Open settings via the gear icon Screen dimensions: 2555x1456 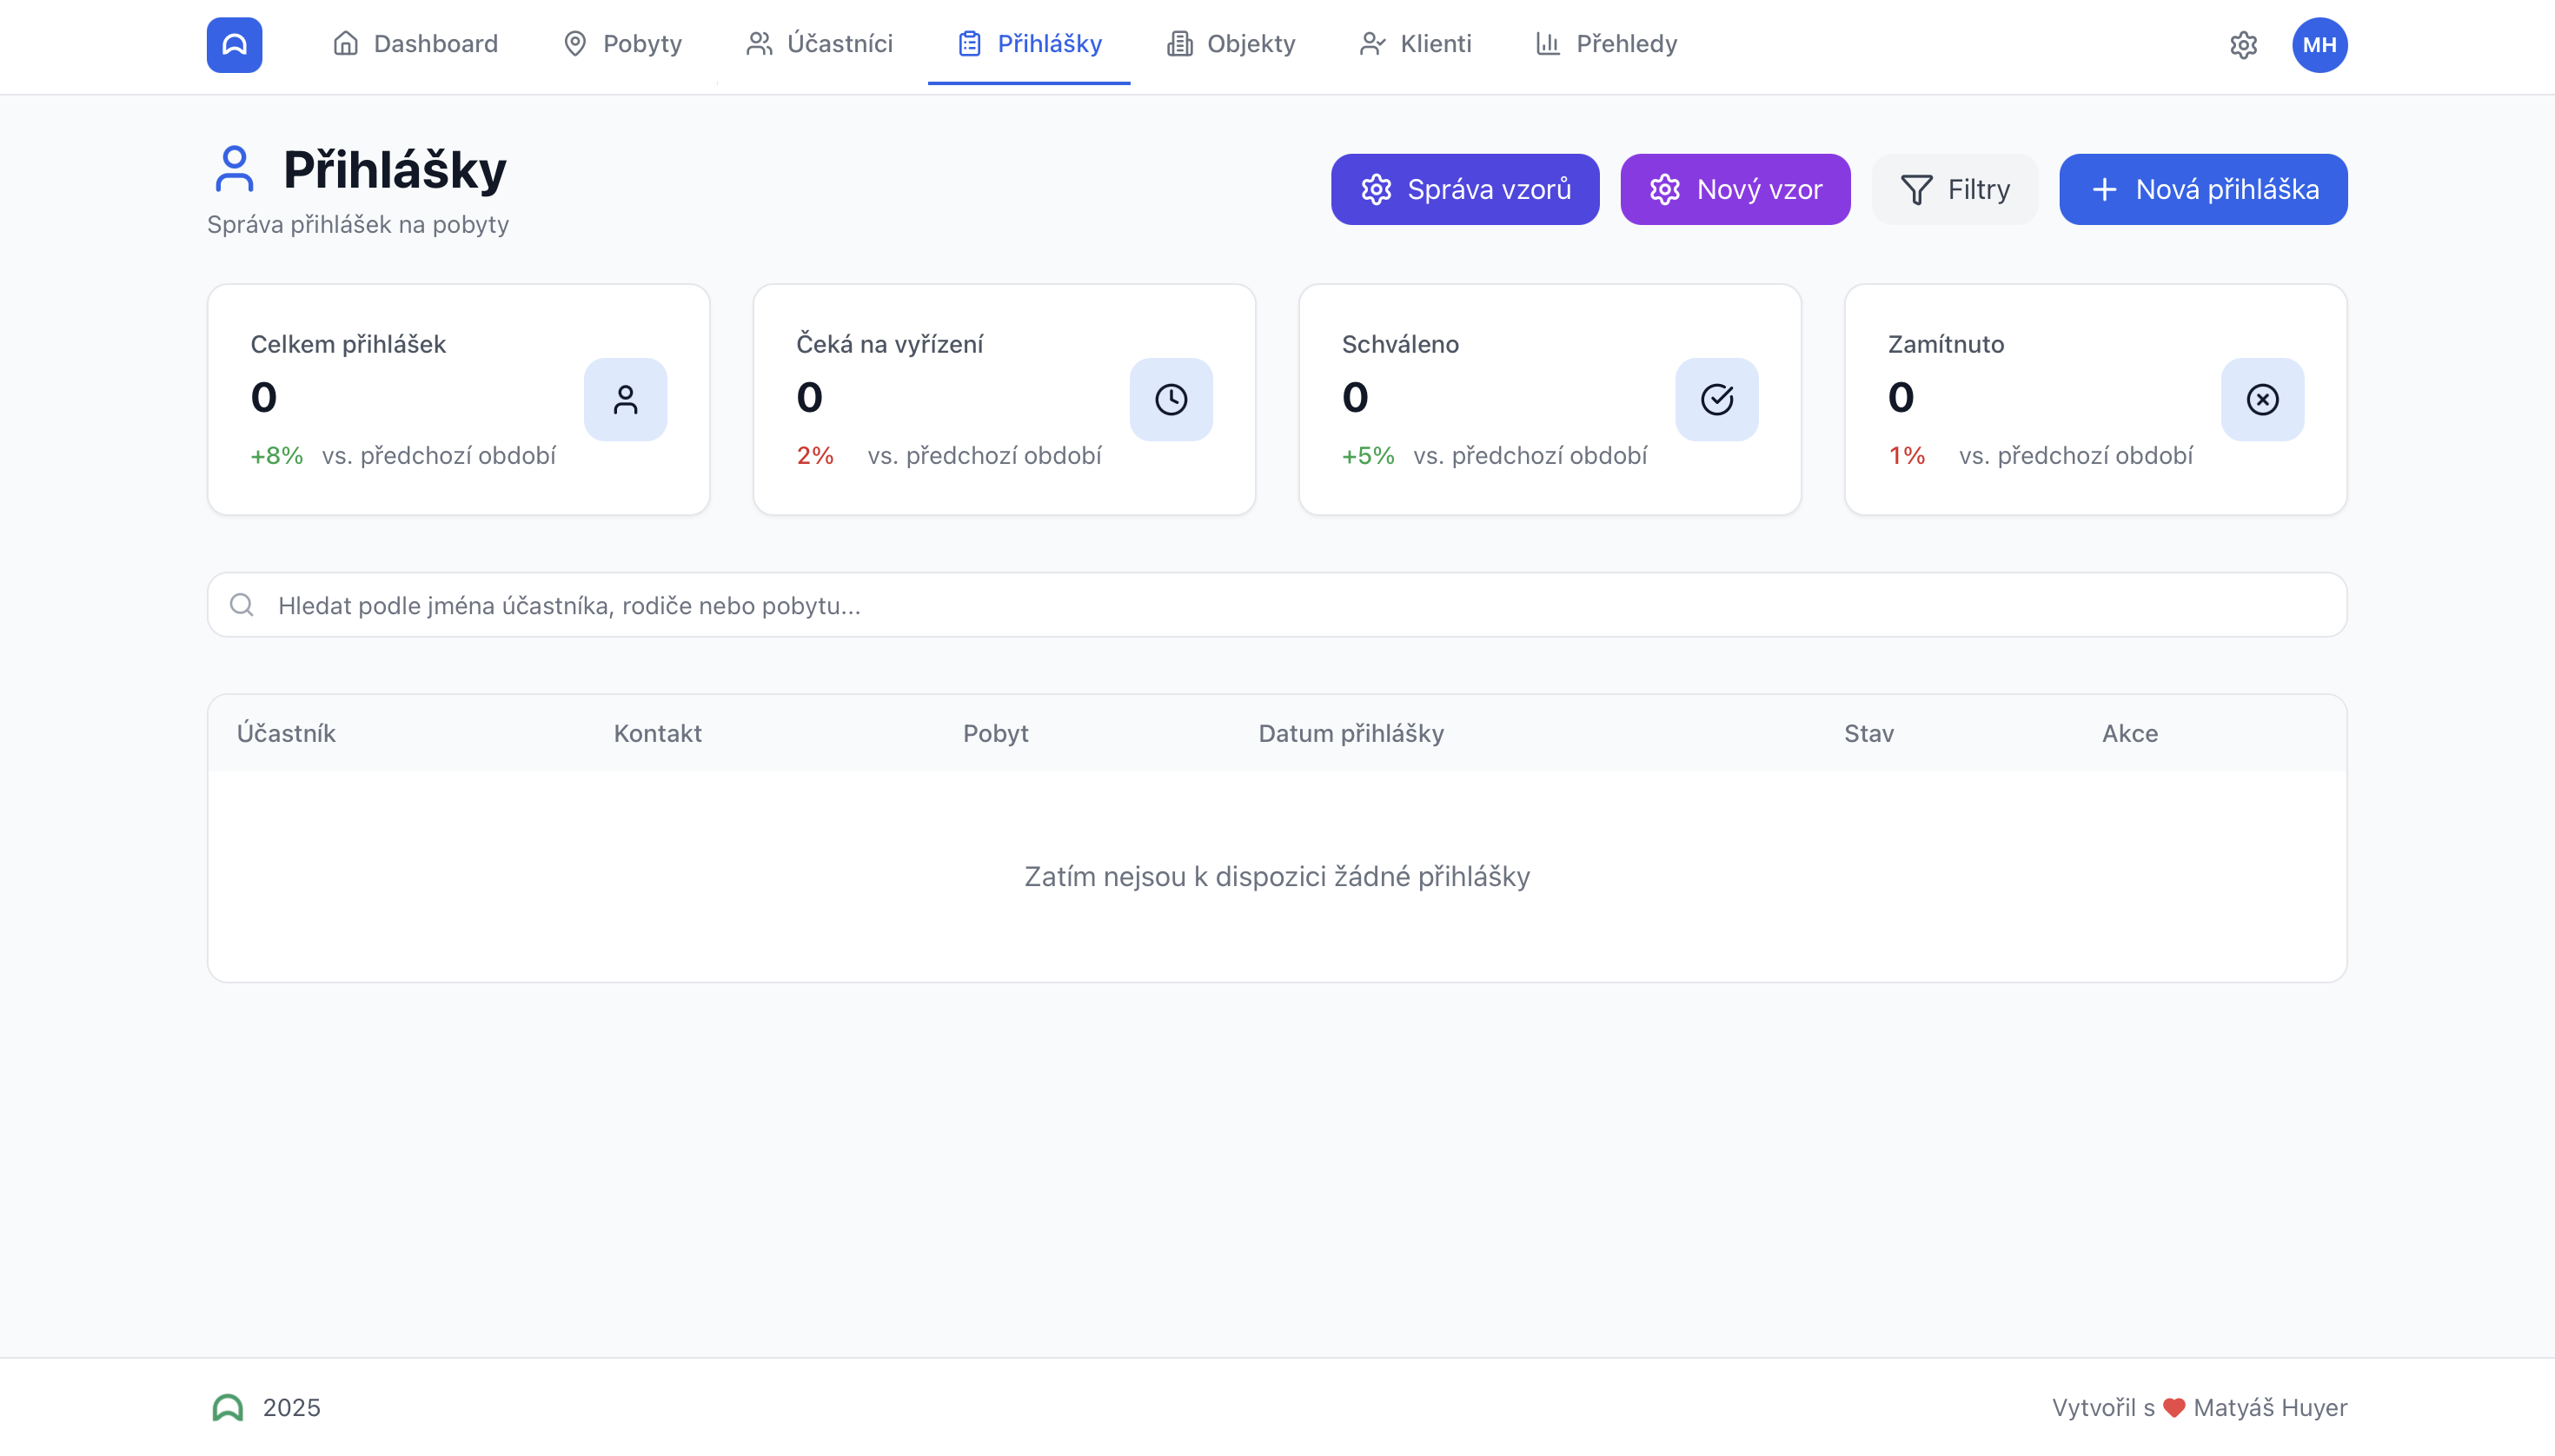2243,45
